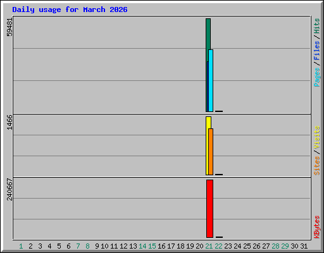Click day 15 on the x-axis
The image size is (324, 253).
(152, 246)
